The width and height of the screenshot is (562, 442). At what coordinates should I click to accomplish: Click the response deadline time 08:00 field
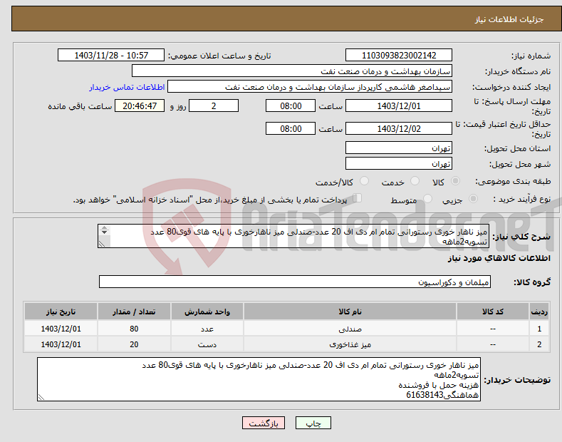[x=291, y=106]
